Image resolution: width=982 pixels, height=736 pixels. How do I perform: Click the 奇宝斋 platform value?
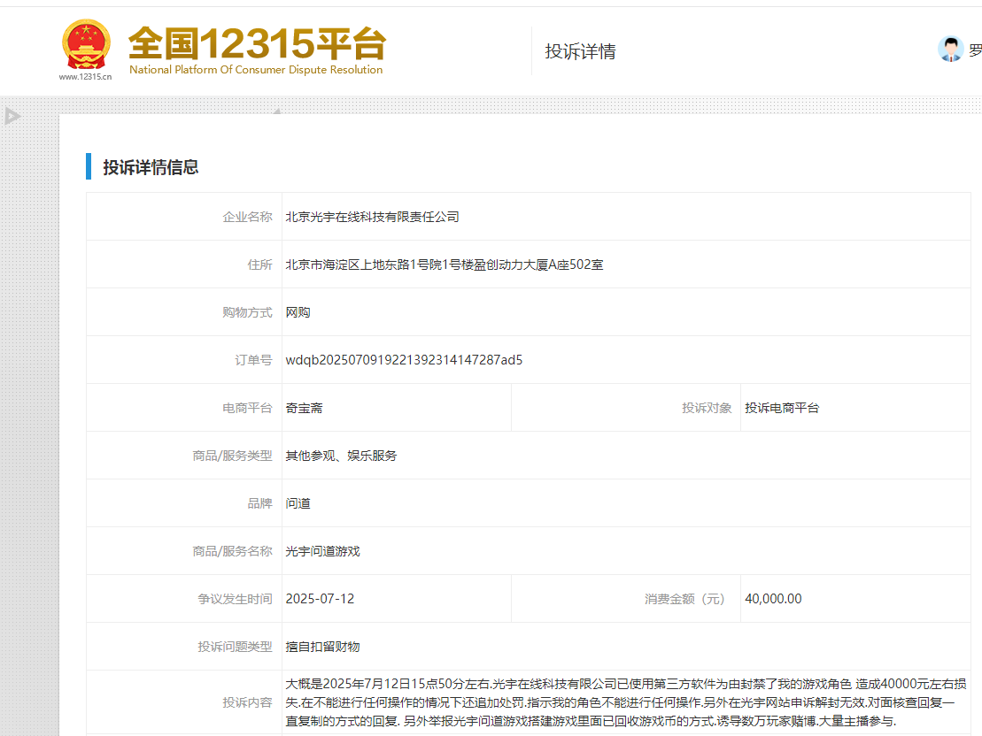pyautogui.click(x=305, y=408)
